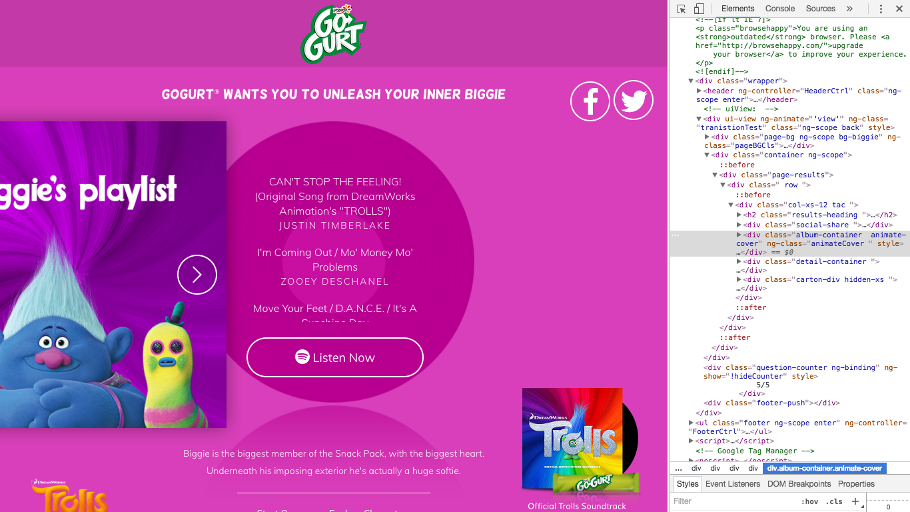
Task: Collapse div class wrapper node
Action: 691,81
